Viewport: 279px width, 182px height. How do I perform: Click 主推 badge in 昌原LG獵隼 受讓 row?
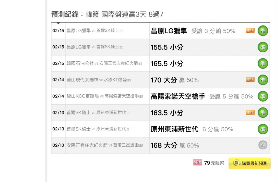pos(250,31)
